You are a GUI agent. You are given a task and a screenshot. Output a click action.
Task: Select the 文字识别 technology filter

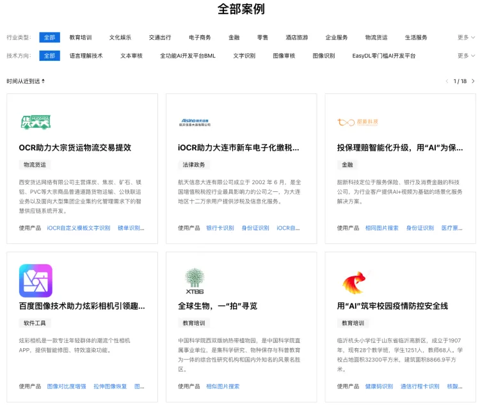(x=244, y=56)
